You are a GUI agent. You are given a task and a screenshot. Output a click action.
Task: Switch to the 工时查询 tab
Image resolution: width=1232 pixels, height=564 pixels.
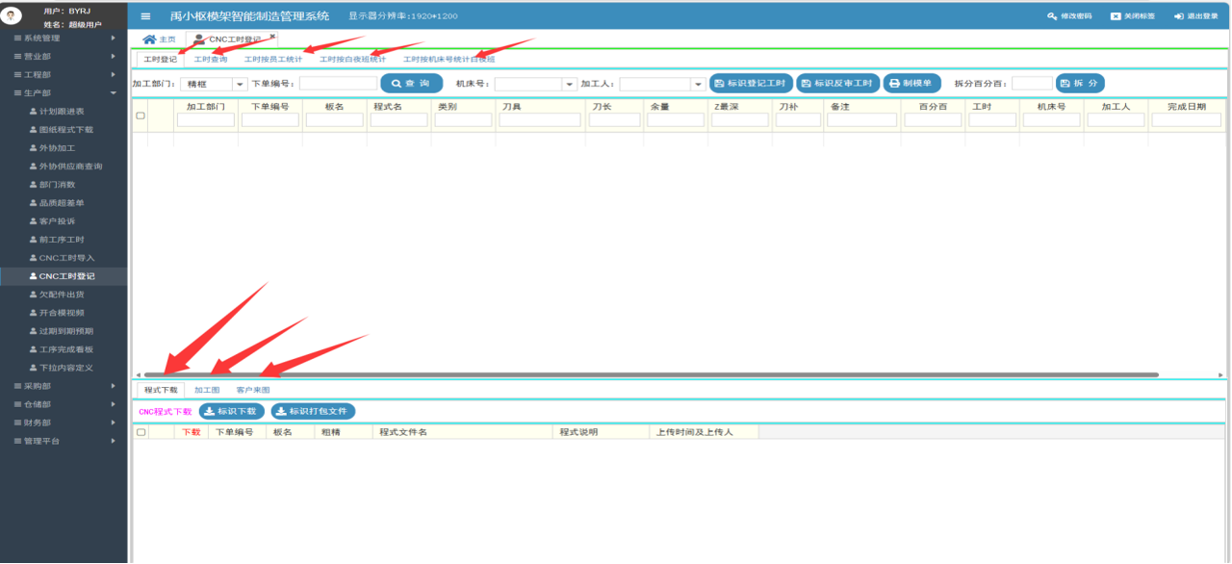[210, 60]
